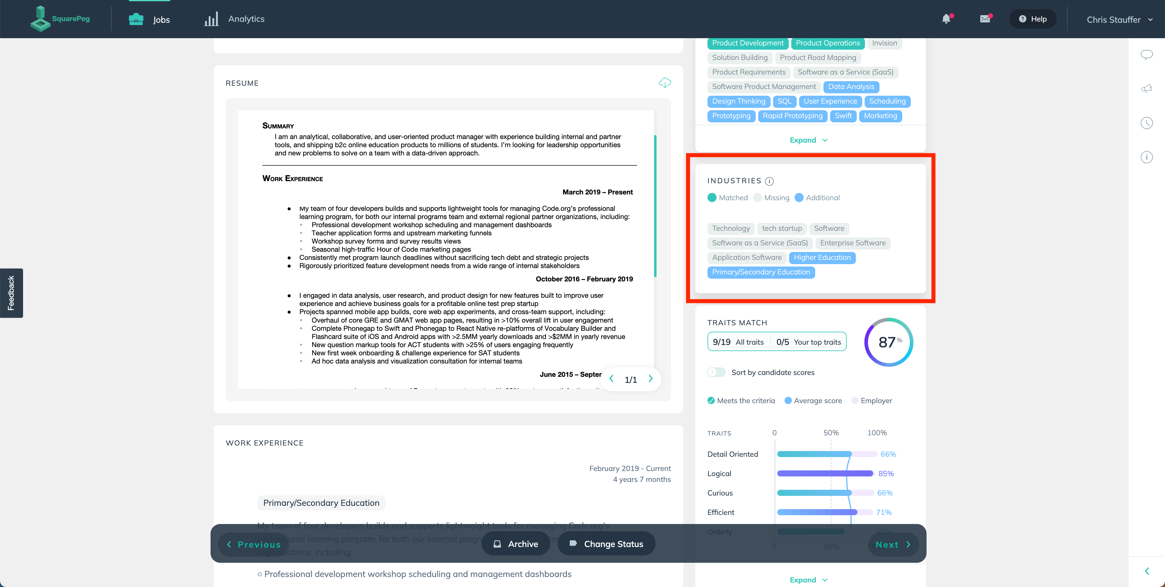Click the Efficient trait bar
Screen dimensions: 1165x587
(x=825, y=512)
